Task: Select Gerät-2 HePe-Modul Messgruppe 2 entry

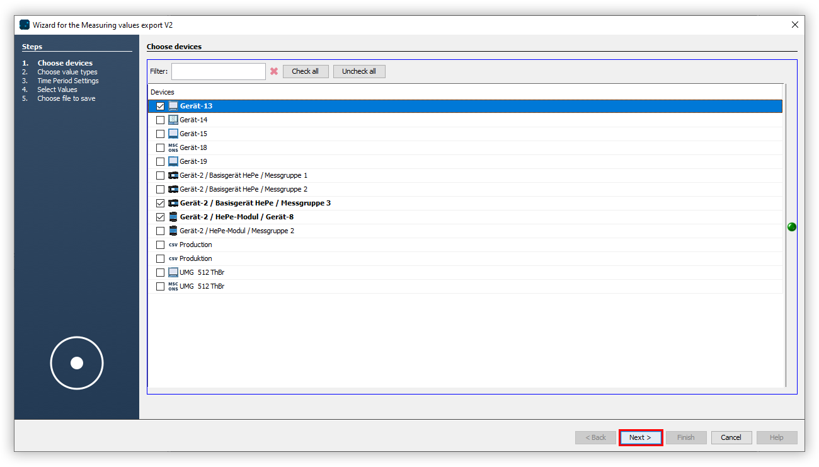Action: (237, 231)
